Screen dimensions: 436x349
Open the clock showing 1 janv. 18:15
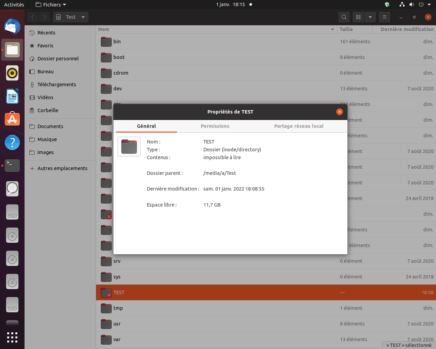pyautogui.click(x=231, y=4)
